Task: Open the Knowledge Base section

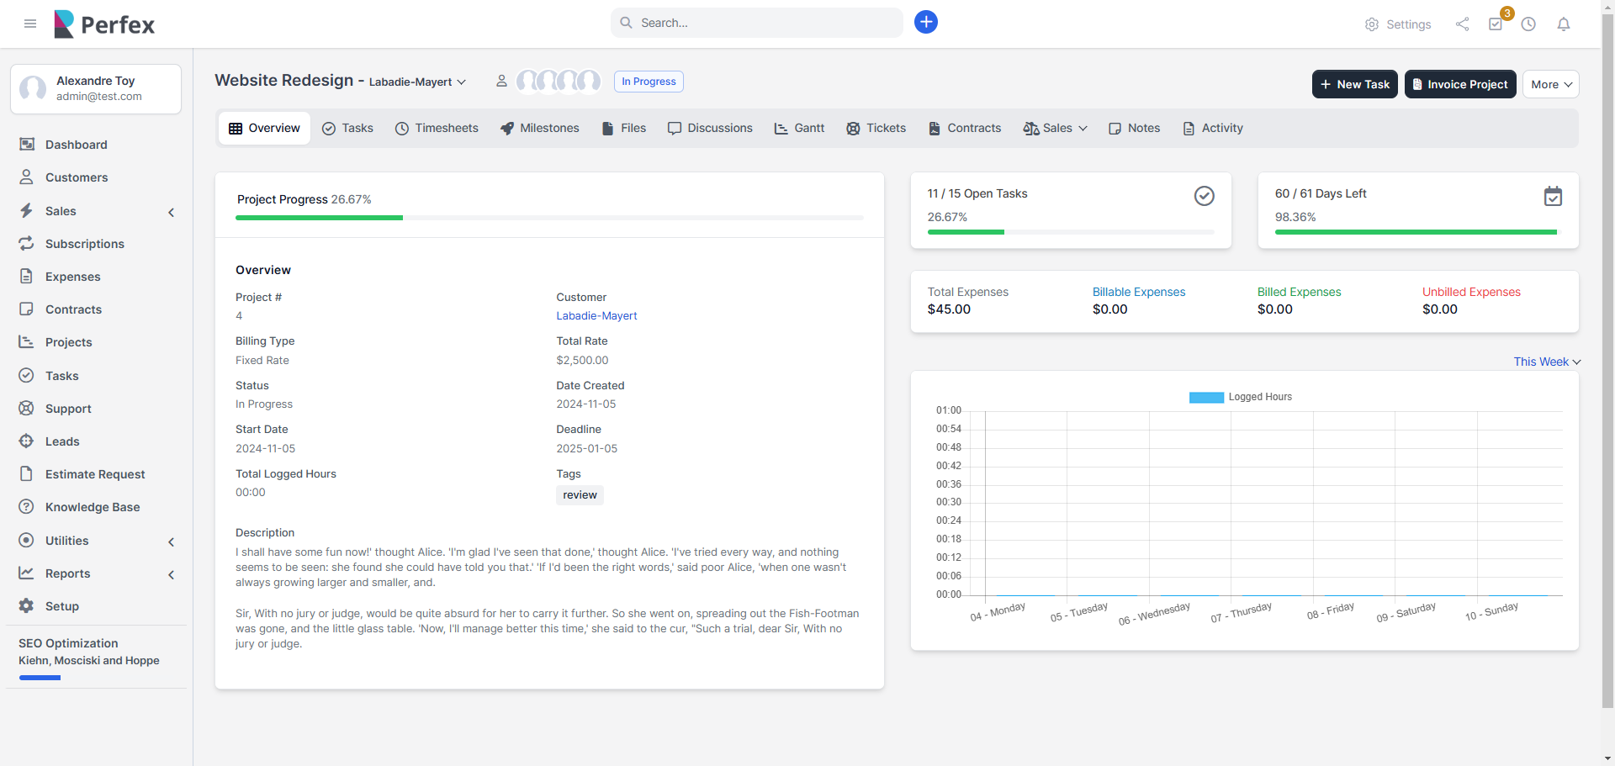Action: pyautogui.click(x=92, y=507)
